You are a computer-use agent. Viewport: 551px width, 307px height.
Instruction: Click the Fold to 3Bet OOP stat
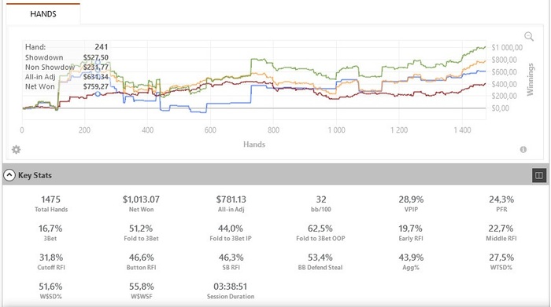[x=320, y=232]
